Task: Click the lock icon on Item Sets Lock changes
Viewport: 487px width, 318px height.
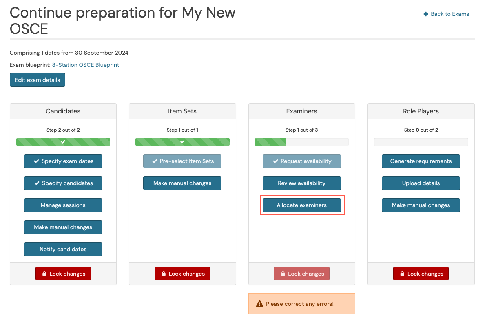Action: [164, 274]
